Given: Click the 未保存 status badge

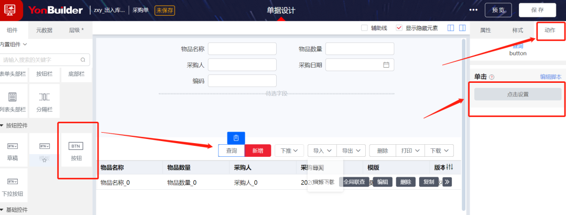Looking at the screenshot, I should (x=165, y=10).
